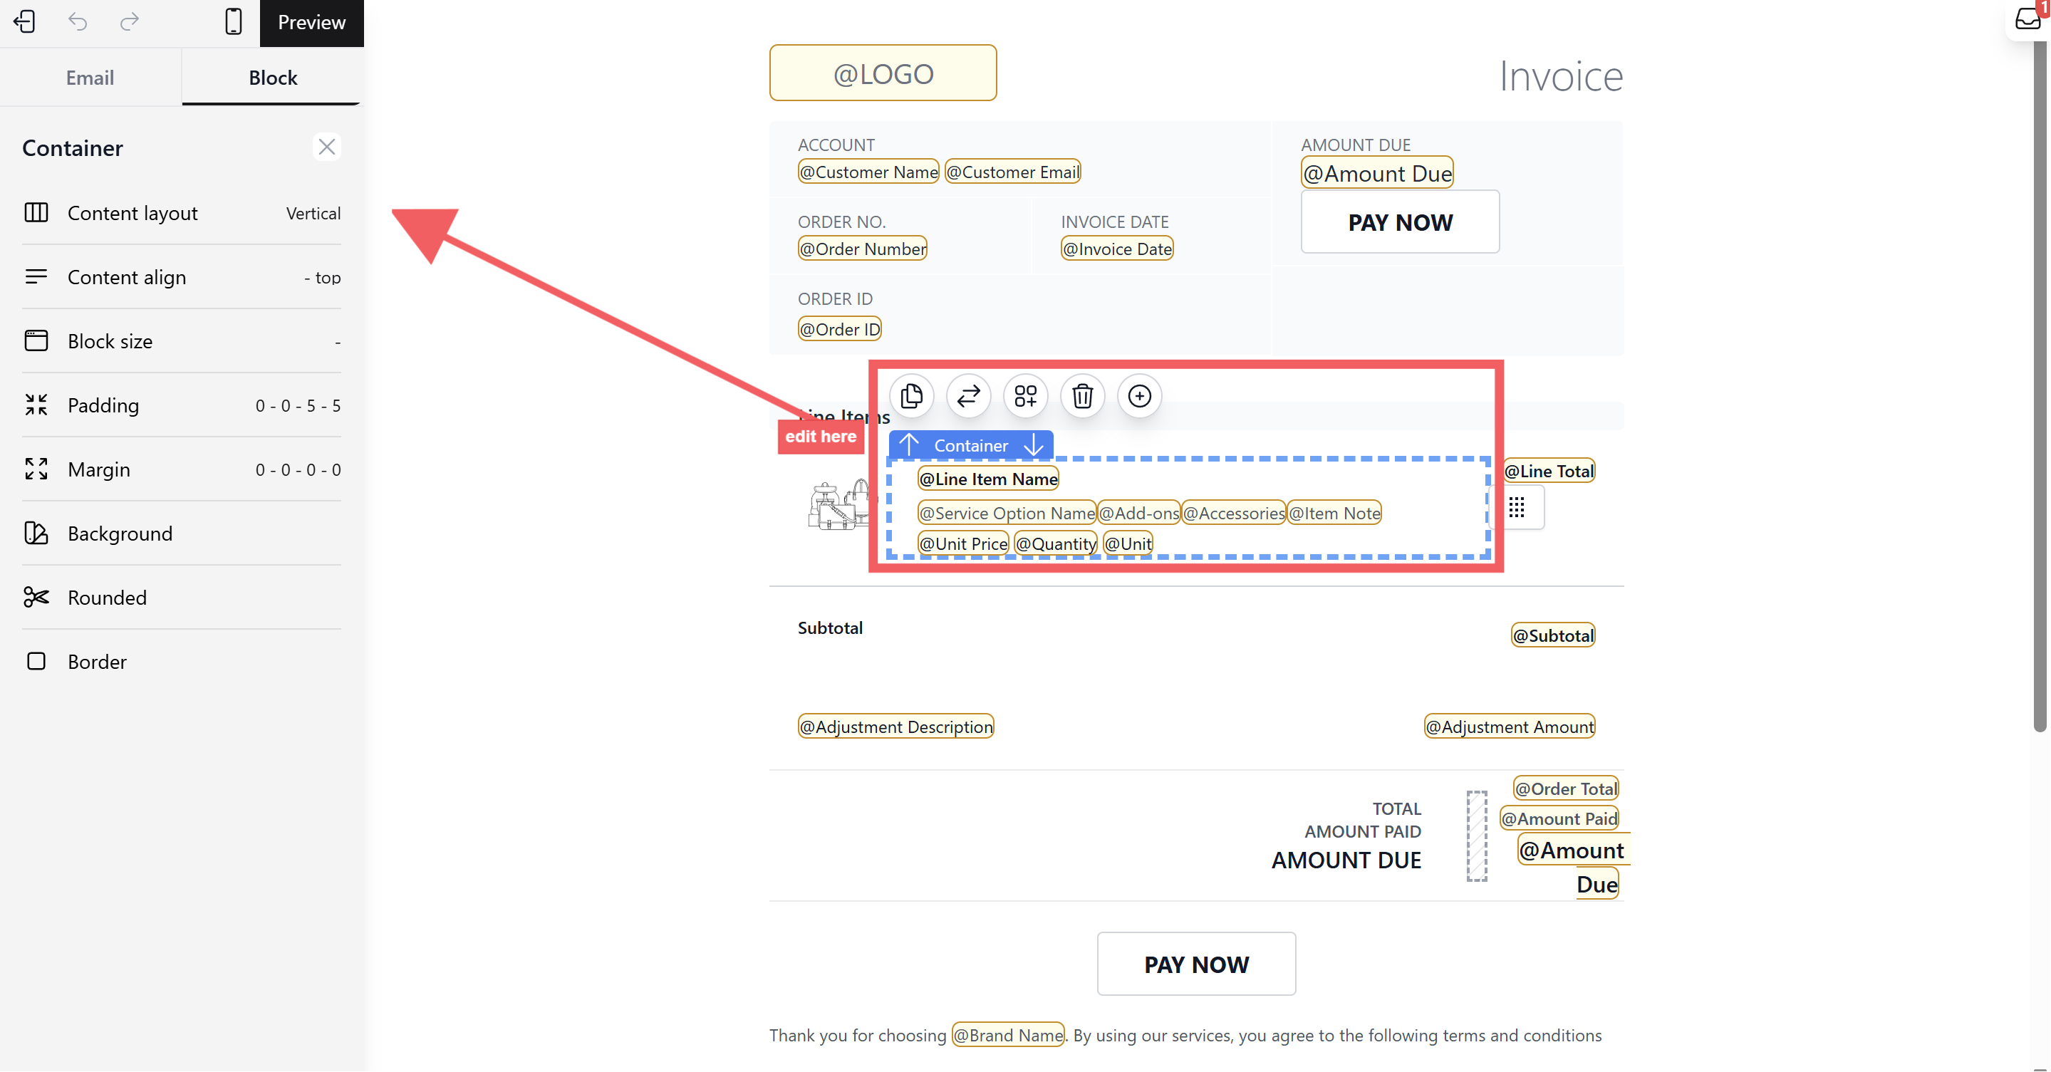Screen dimensions: 2051x1072
Task: Click the Preview button
Action: pyautogui.click(x=311, y=22)
